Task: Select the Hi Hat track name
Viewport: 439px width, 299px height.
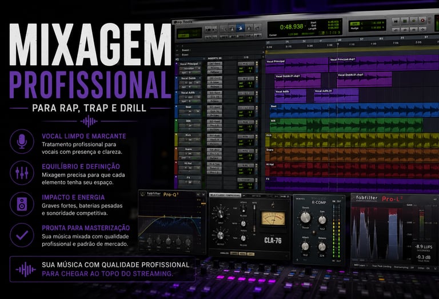Action: [x=188, y=163]
